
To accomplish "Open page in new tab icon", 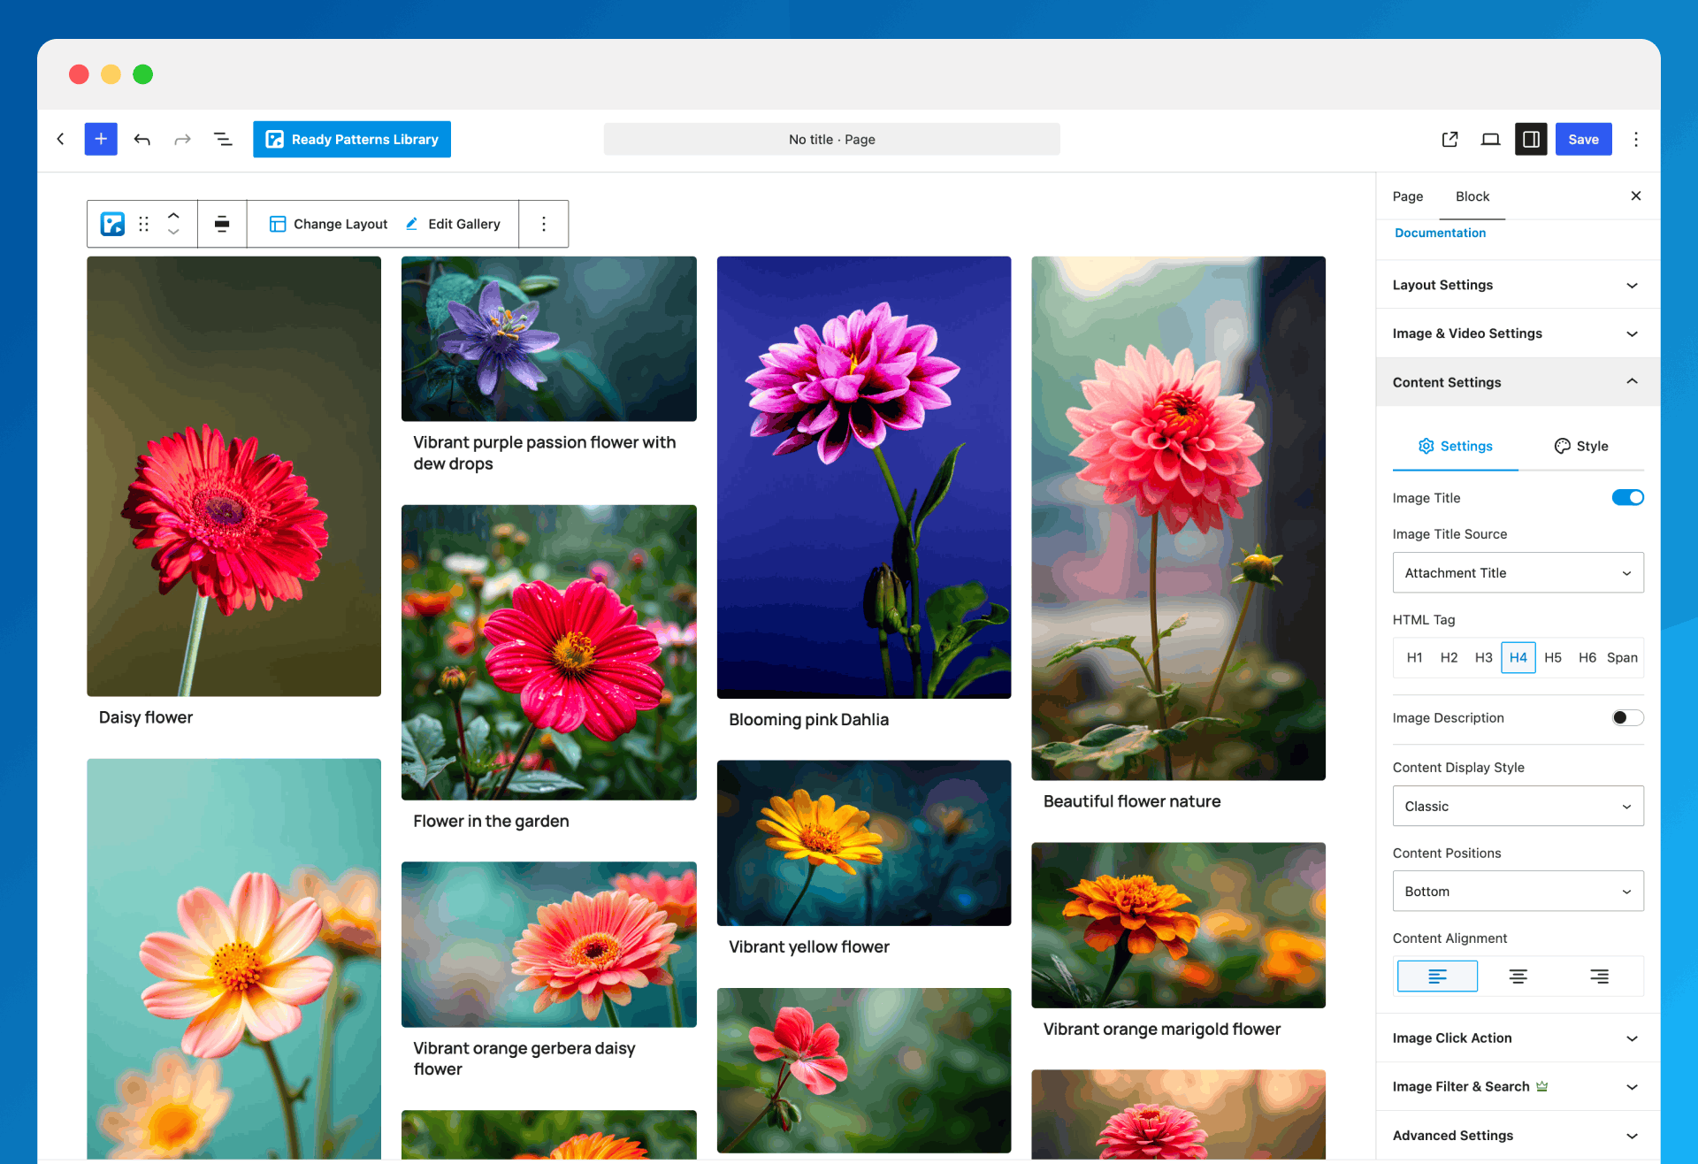I will pyautogui.click(x=1449, y=139).
